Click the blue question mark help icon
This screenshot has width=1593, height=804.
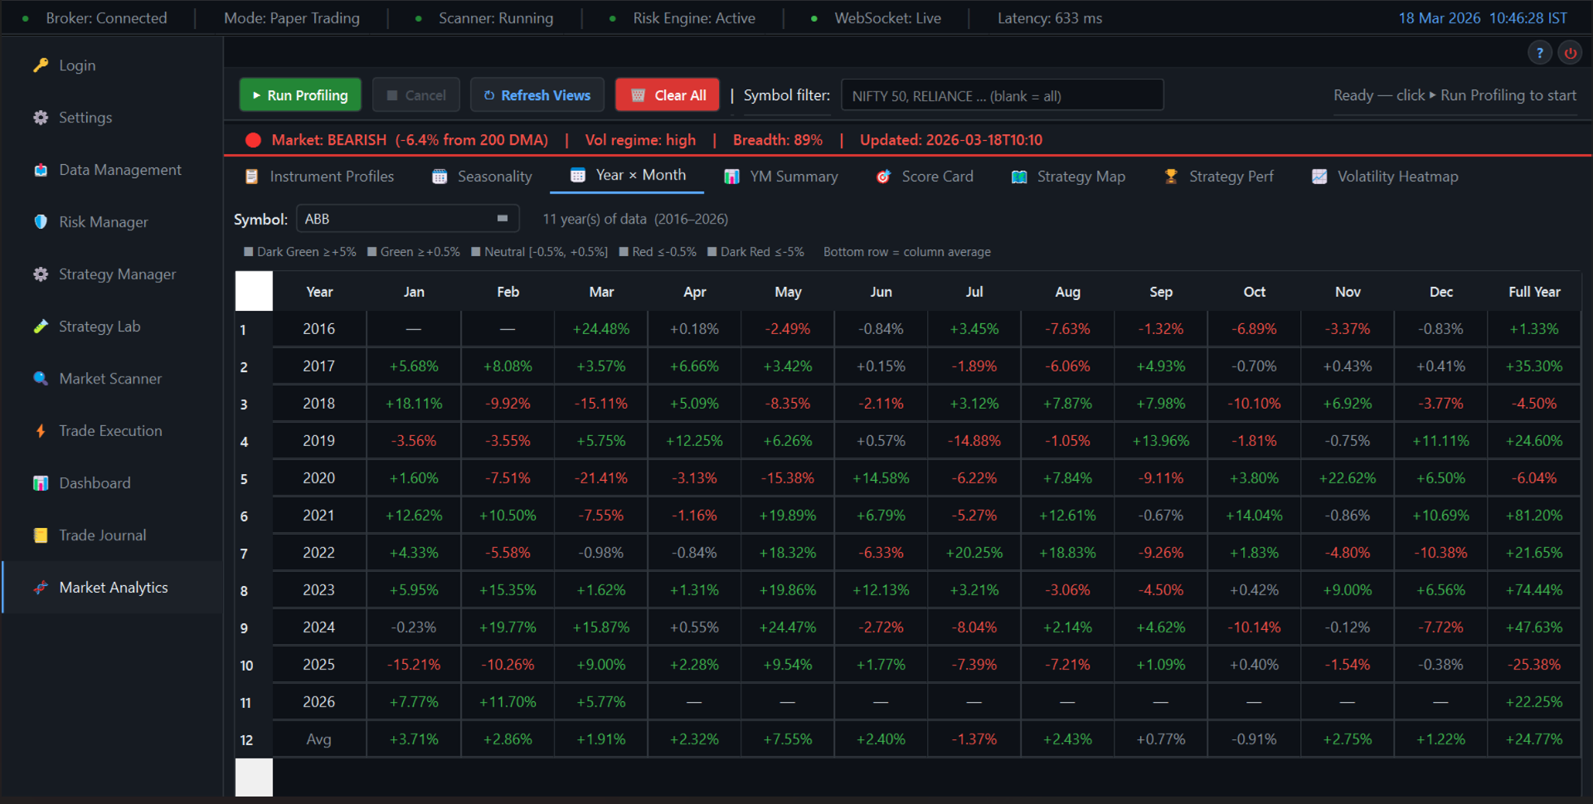1540,52
